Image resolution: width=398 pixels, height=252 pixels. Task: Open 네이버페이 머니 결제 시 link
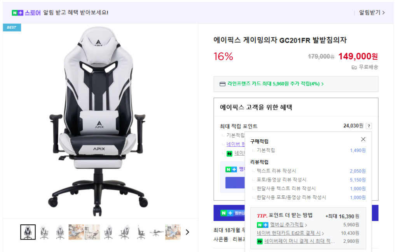[300, 241]
